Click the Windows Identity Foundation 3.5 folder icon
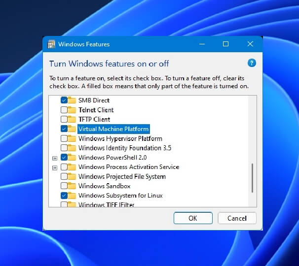 point(72,148)
